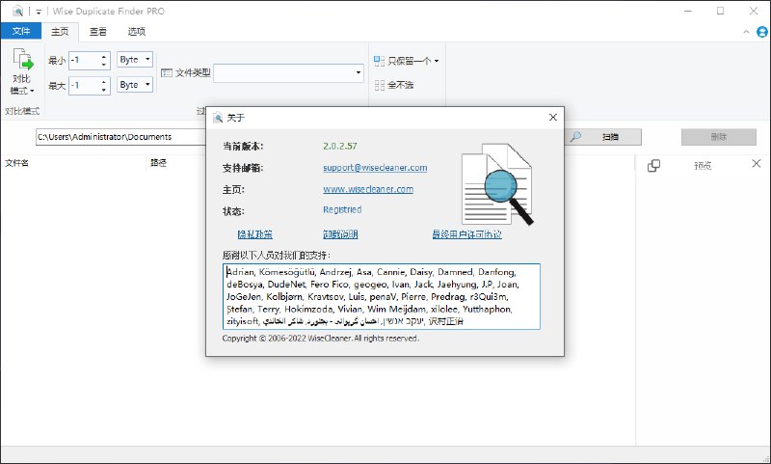Open the 最小 size Byte unit dropdown
This screenshot has width=771, height=464.
(135, 60)
